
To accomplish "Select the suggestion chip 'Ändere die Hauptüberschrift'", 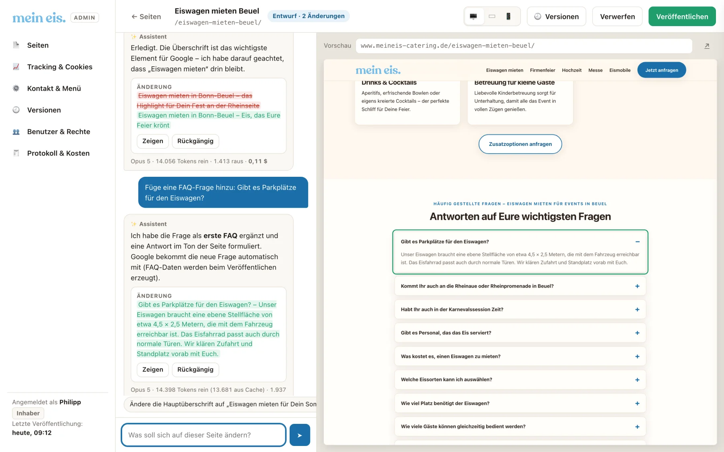I will [220, 404].
